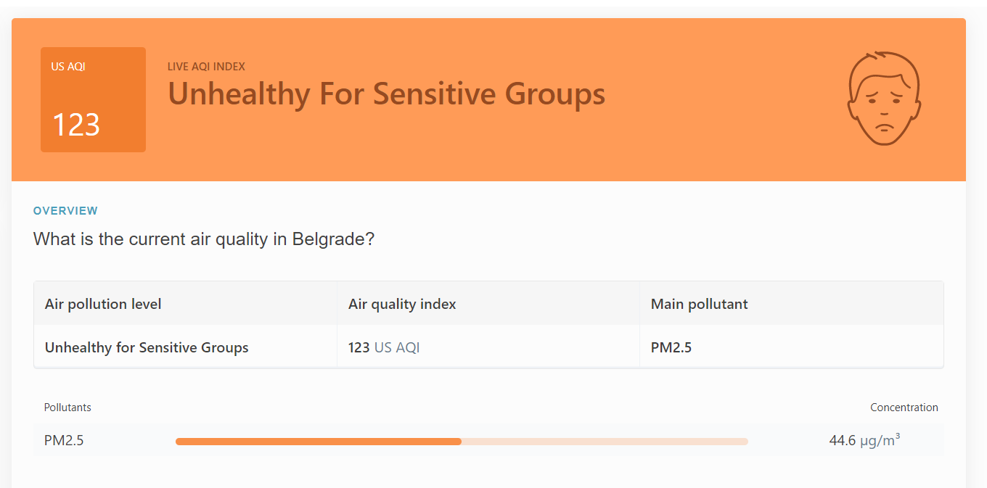987x488 pixels.
Task: Click the sad face icon
Action: click(883, 98)
